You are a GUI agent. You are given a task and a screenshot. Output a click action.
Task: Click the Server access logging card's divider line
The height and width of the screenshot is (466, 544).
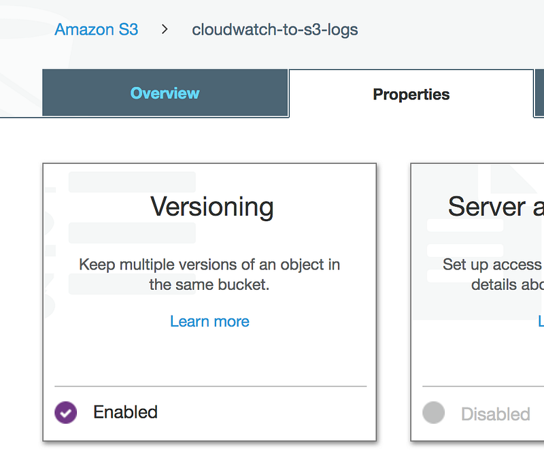483,386
